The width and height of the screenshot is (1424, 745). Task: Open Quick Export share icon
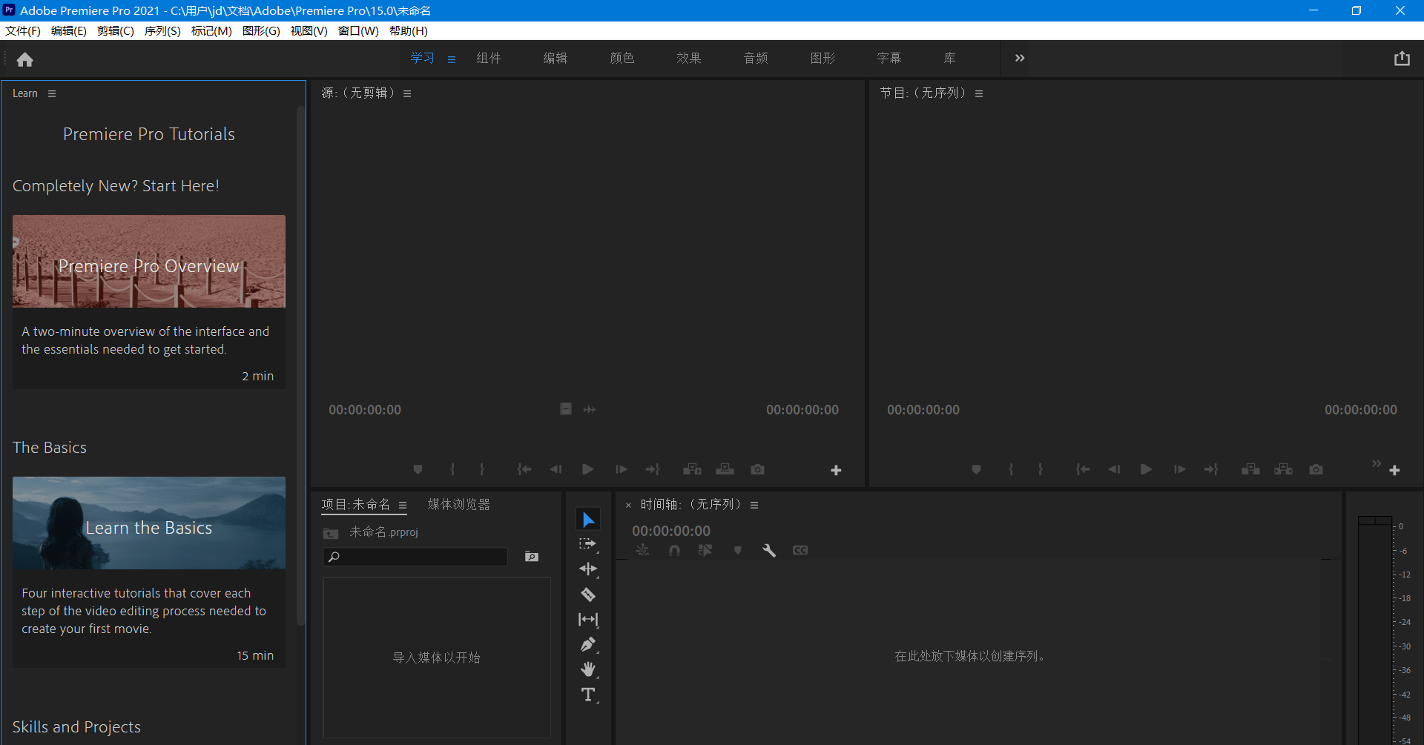coord(1402,59)
